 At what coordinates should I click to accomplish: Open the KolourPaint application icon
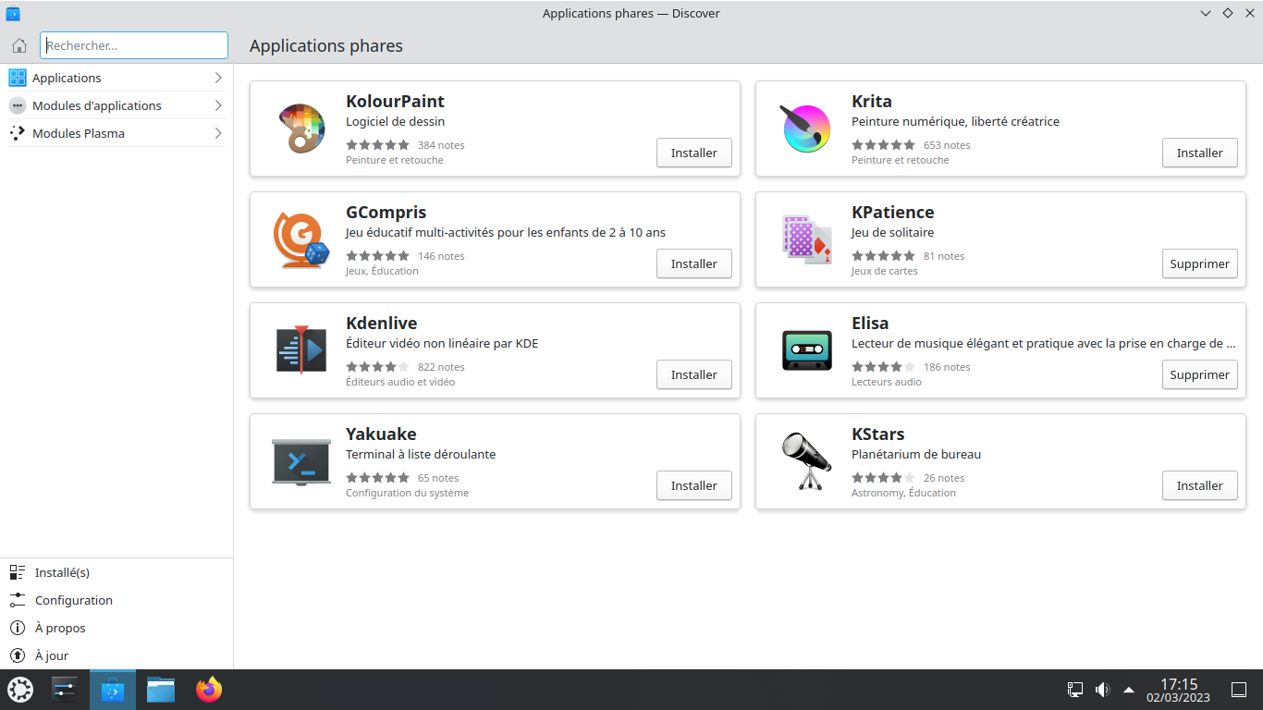[300, 129]
